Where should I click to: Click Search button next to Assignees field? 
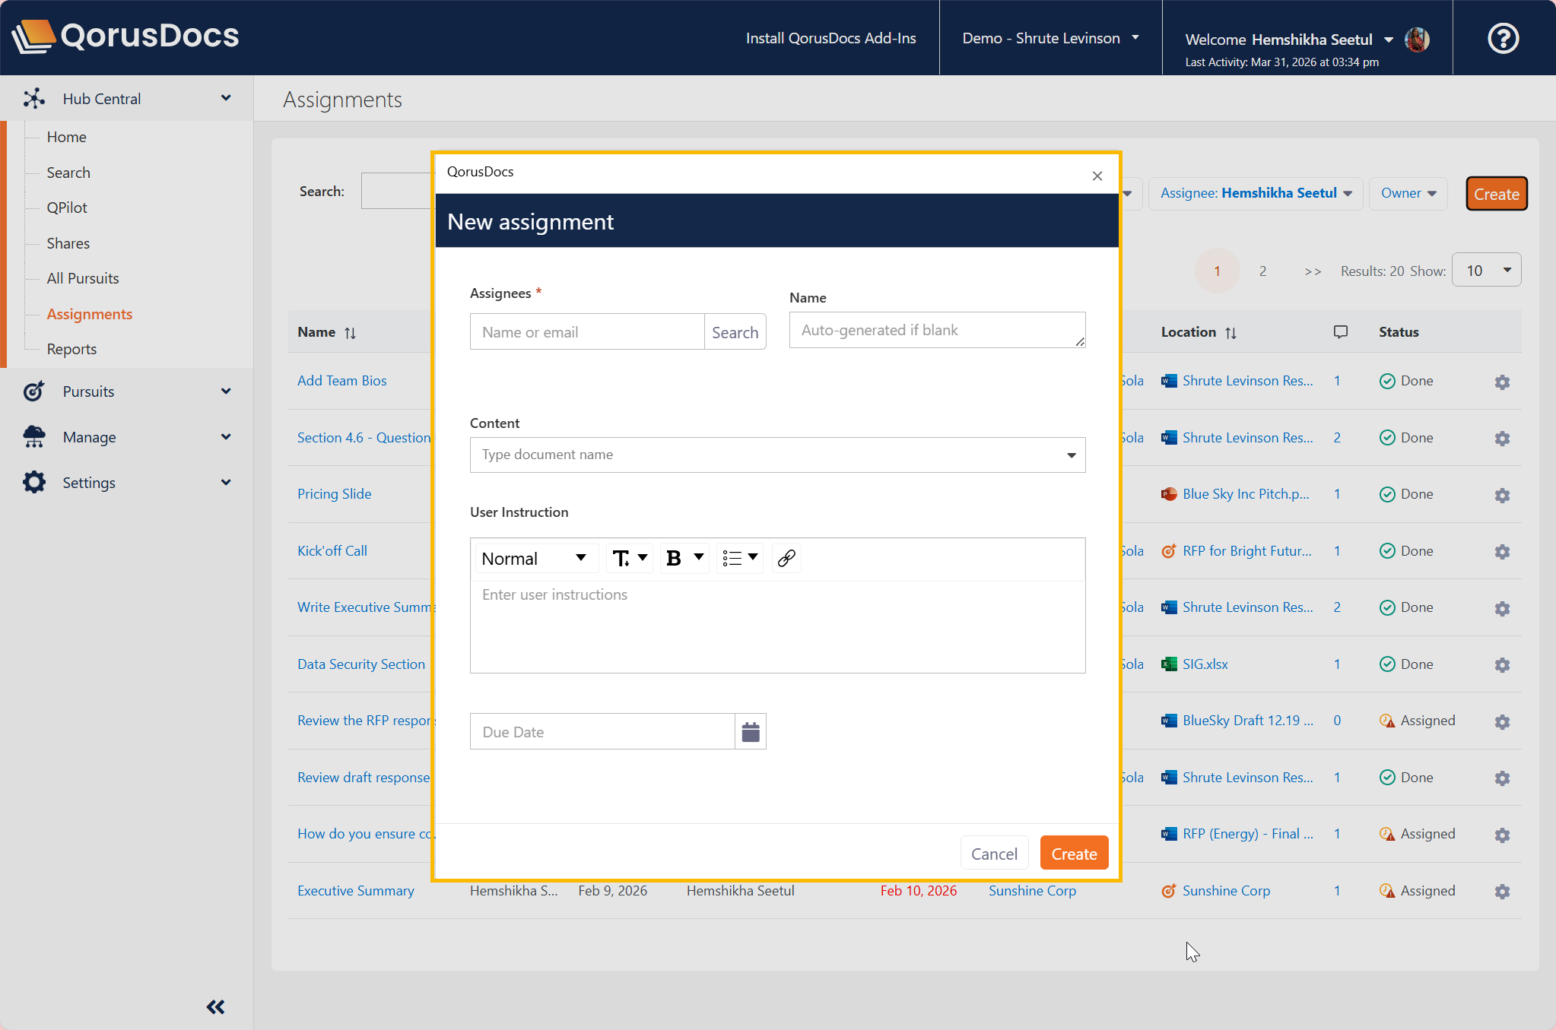pos(734,332)
